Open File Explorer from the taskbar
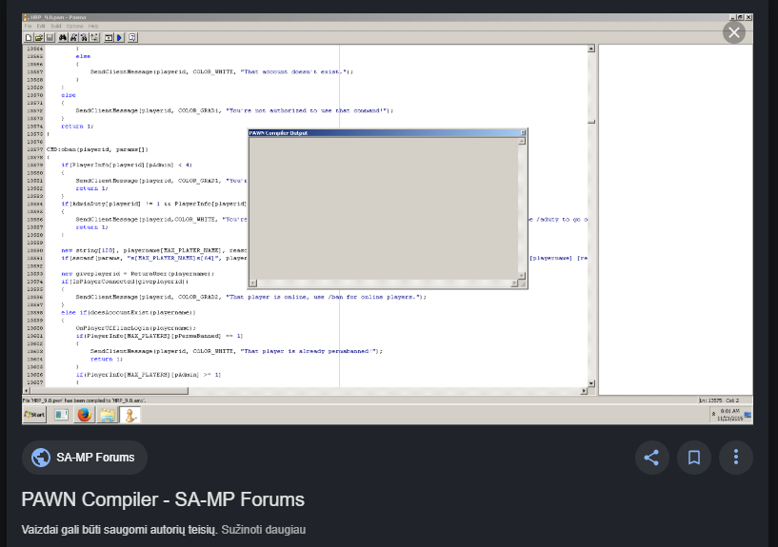 point(108,415)
